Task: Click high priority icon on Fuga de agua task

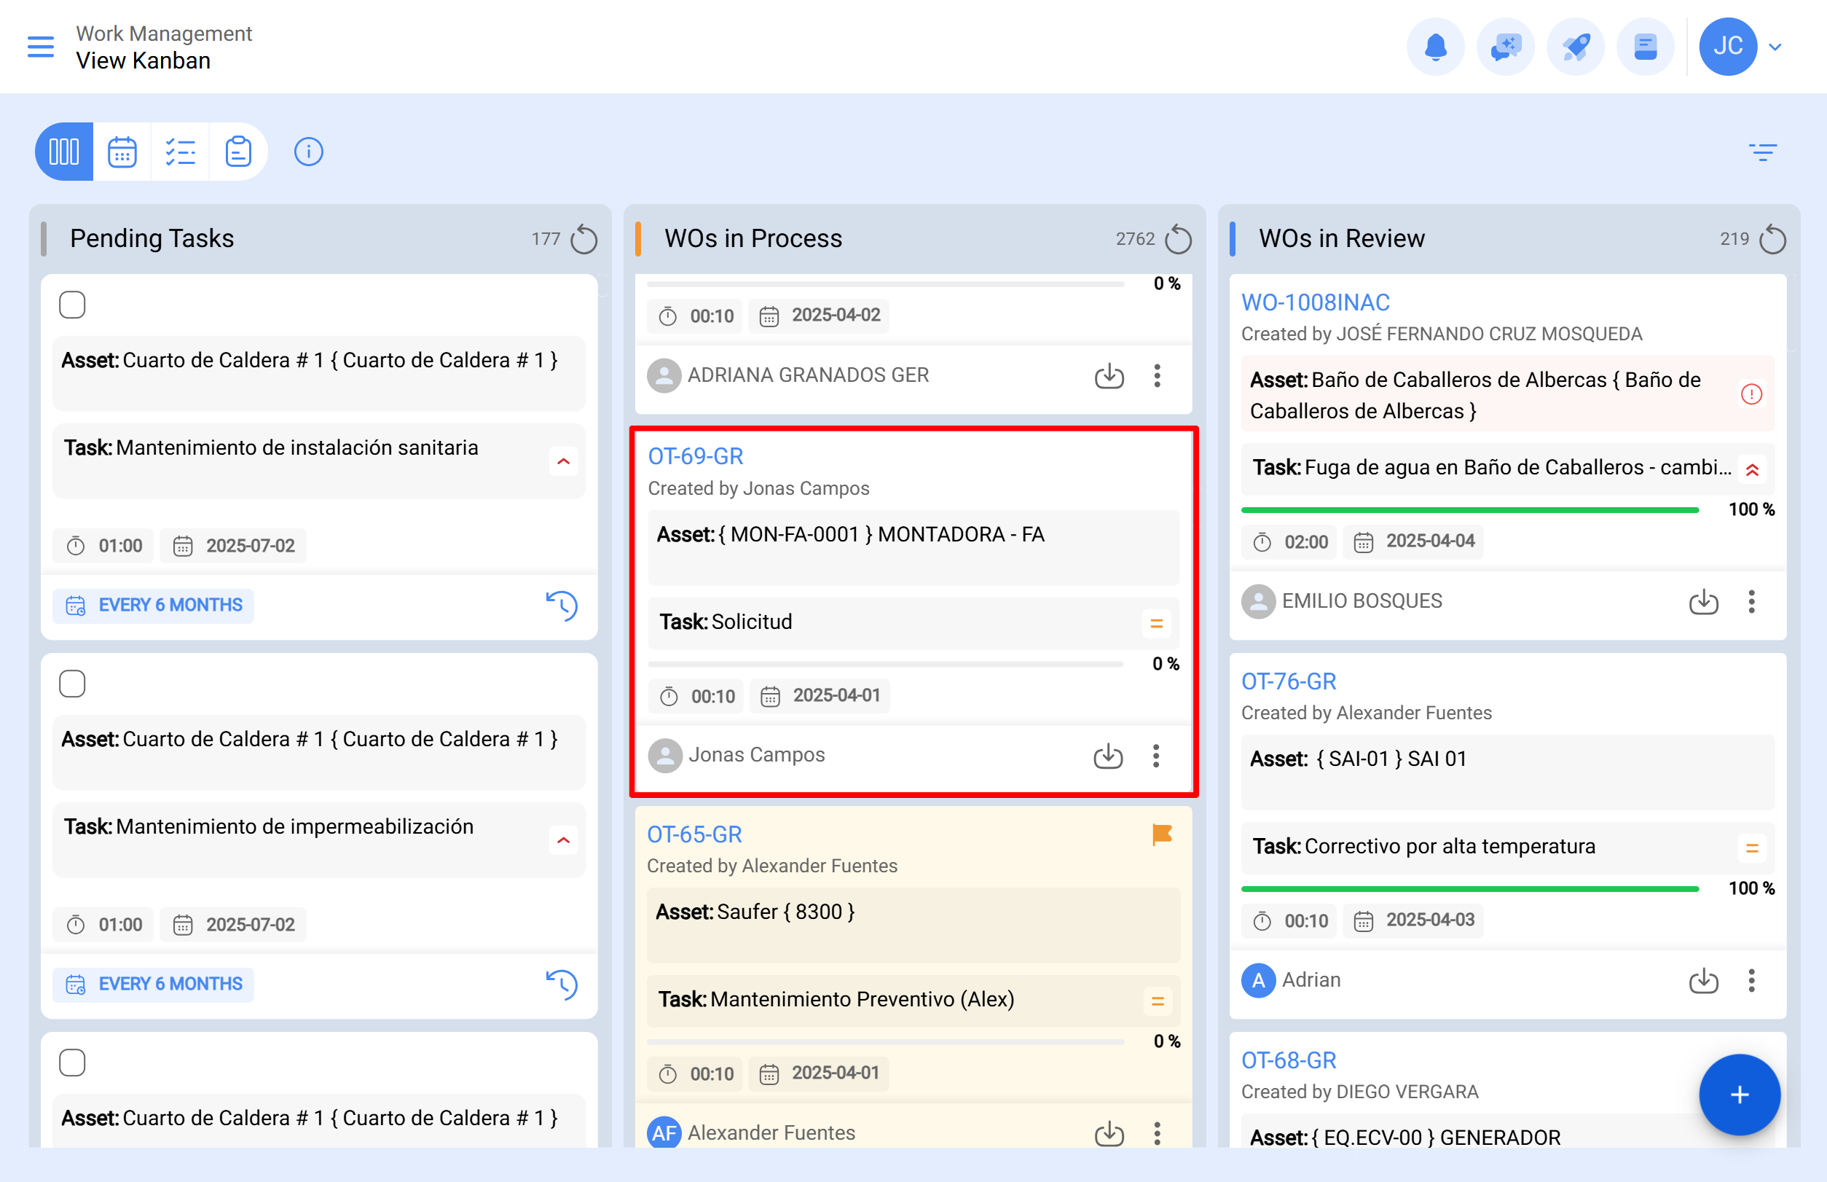Action: (1752, 469)
